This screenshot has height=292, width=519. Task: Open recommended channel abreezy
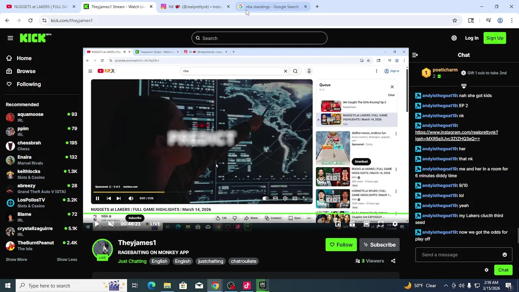click(41, 189)
